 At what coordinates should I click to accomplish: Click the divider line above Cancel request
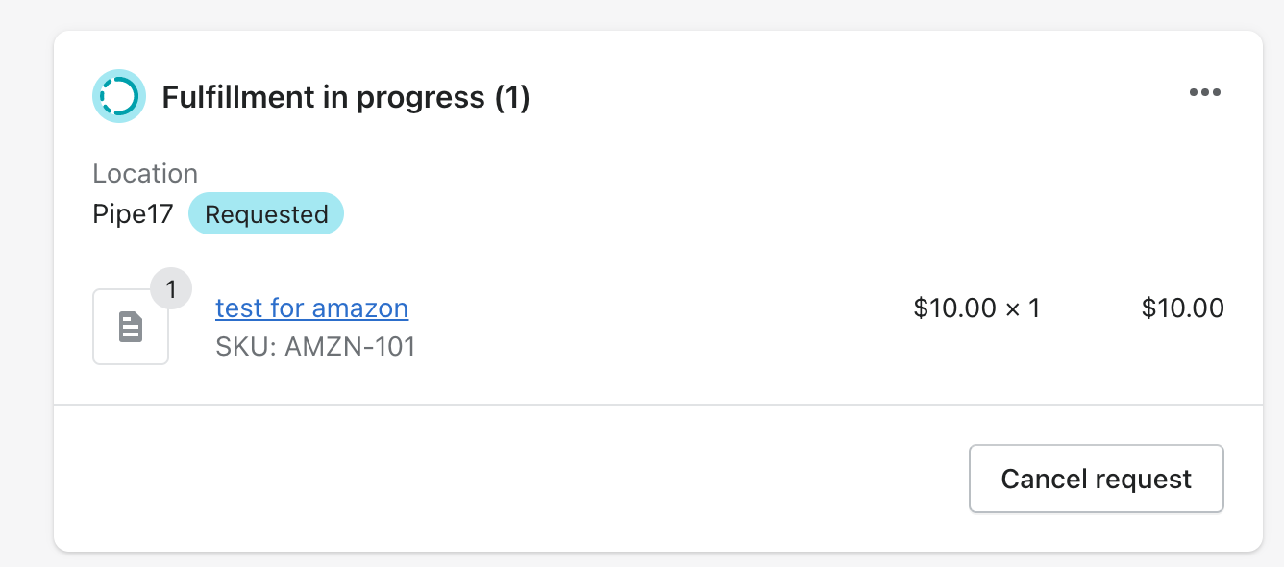658,405
